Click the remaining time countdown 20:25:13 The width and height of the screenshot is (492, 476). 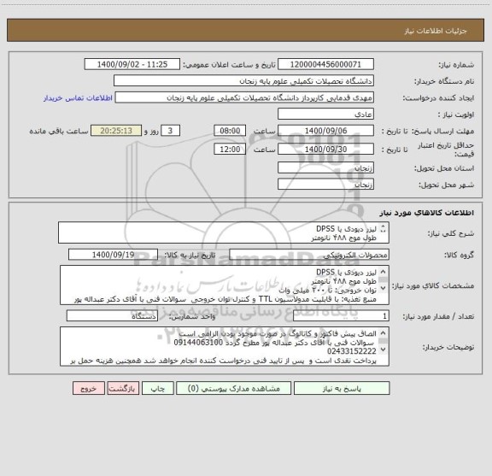pyautogui.click(x=116, y=131)
